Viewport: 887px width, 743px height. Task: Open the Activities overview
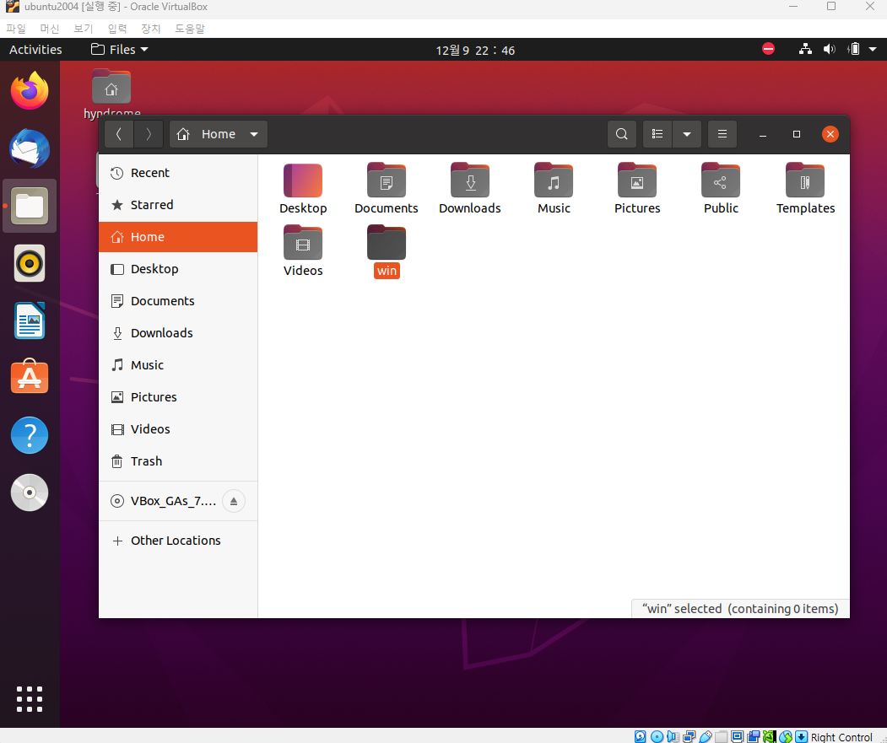[35, 50]
